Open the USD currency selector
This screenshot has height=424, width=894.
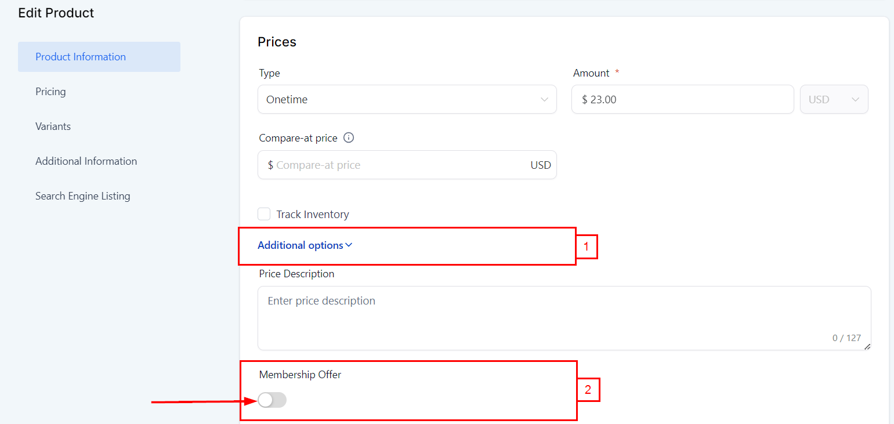tap(834, 100)
